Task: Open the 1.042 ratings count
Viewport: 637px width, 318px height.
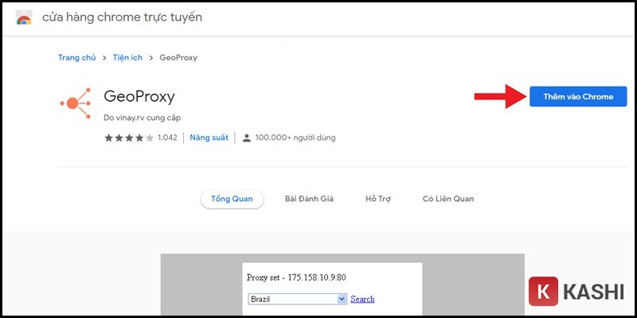Action: (x=167, y=138)
